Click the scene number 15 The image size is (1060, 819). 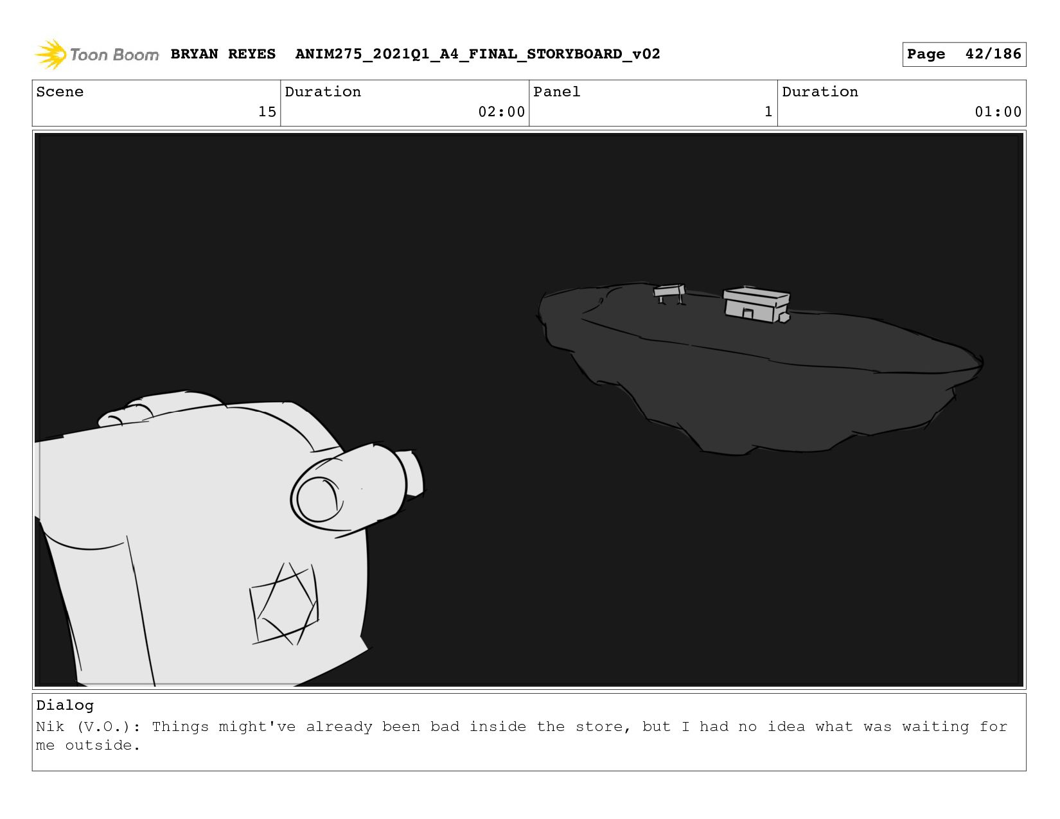click(x=267, y=112)
